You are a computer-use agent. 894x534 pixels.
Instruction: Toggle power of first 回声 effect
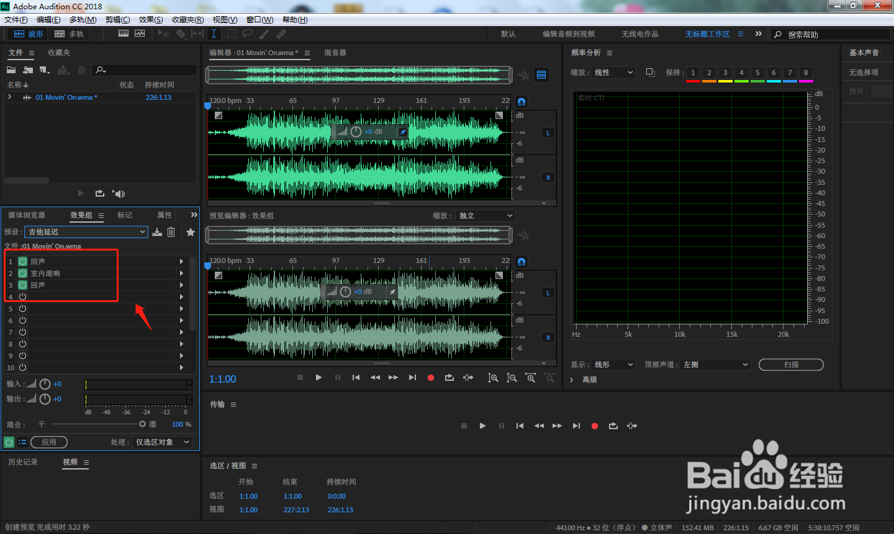(22, 262)
